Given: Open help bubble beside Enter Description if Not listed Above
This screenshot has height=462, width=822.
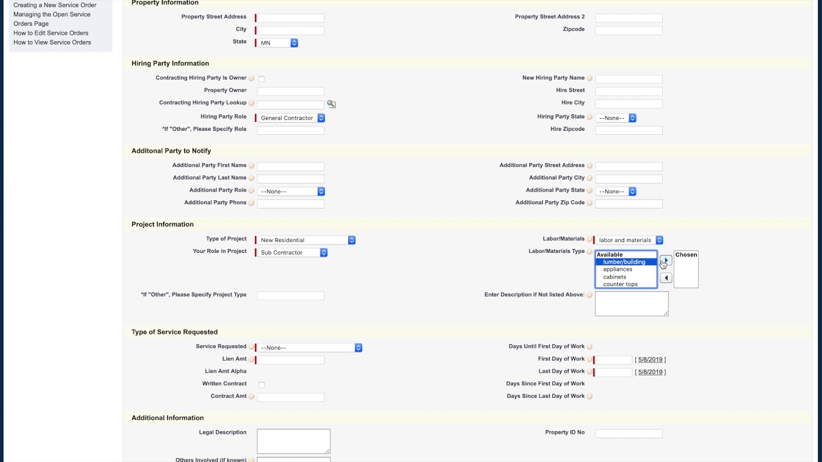Looking at the screenshot, I should [x=590, y=295].
